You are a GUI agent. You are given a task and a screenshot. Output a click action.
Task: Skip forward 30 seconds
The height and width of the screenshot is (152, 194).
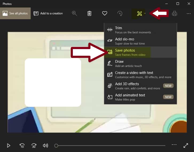[x=34, y=146]
